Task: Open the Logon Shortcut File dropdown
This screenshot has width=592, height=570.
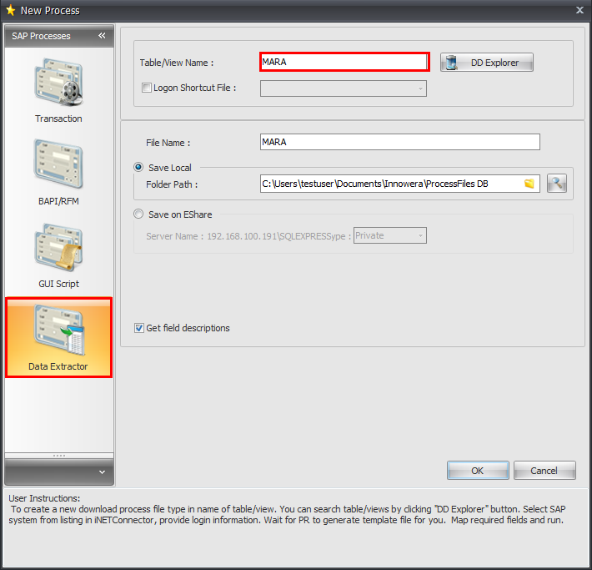Action: [x=420, y=88]
